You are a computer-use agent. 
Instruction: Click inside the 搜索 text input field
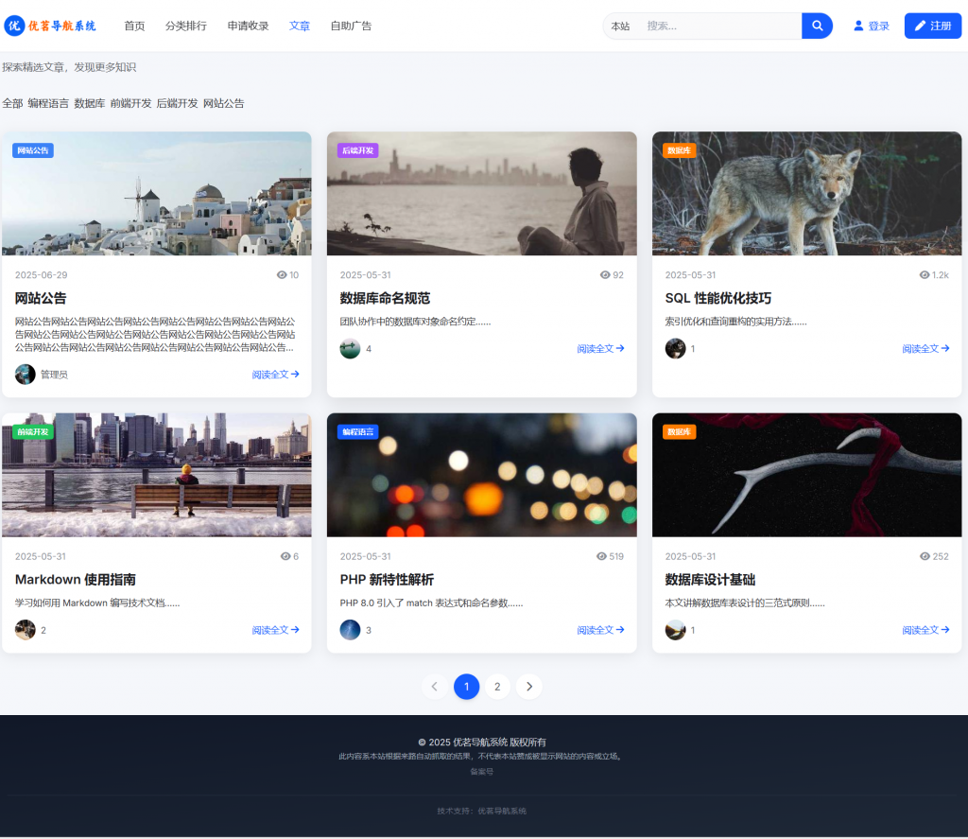pos(718,26)
